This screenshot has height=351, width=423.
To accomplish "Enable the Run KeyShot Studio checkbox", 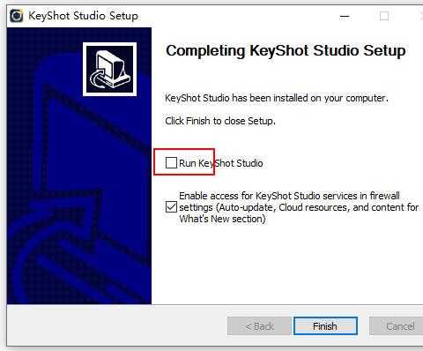I will (171, 162).
